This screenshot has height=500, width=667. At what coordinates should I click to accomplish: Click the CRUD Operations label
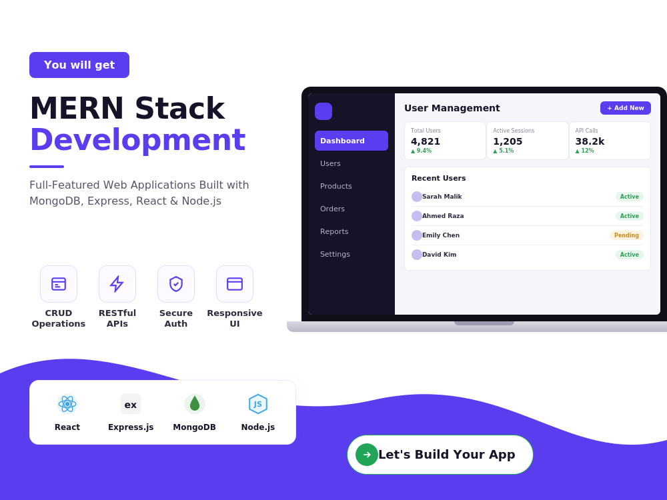click(x=59, y=319)
